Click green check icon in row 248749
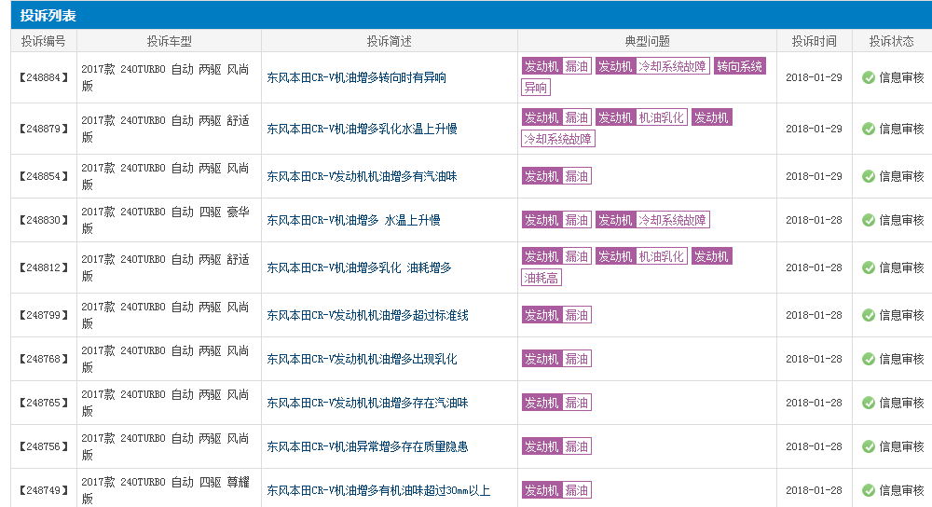Screen dimensions: 932x507 (869, 490)
